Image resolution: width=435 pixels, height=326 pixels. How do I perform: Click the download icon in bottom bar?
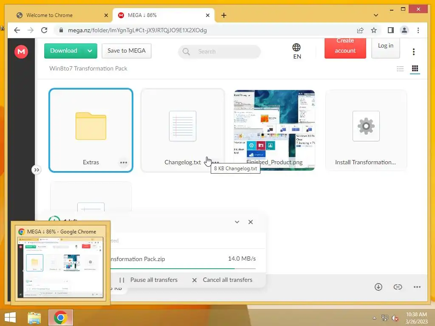379,287
